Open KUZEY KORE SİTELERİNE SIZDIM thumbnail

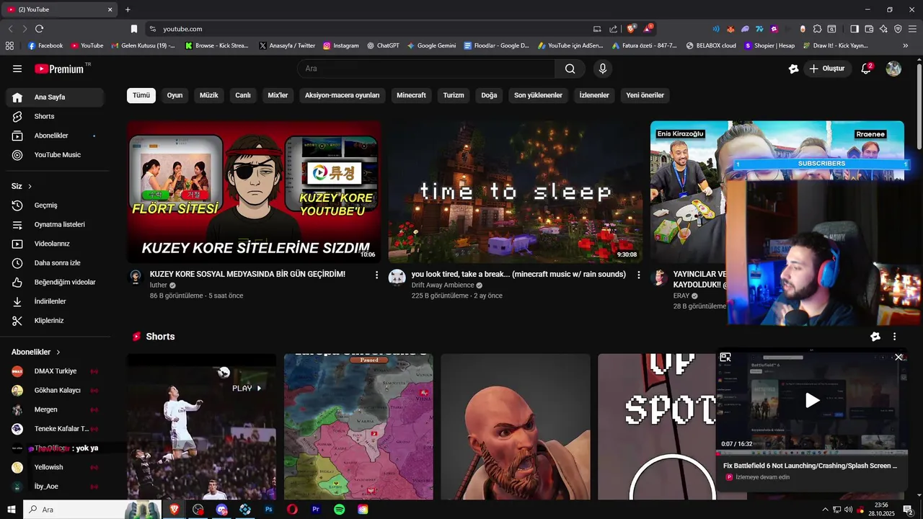254,192
